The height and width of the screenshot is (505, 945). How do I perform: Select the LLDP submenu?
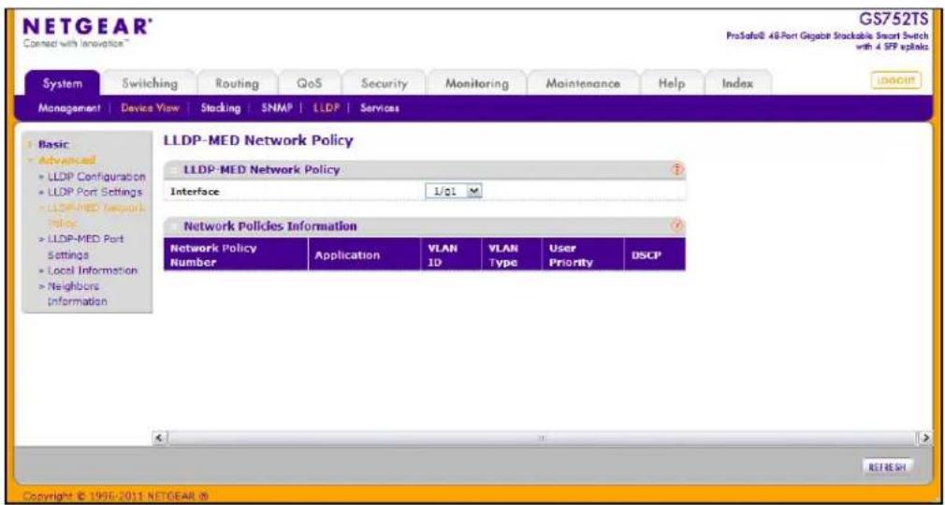327,108
